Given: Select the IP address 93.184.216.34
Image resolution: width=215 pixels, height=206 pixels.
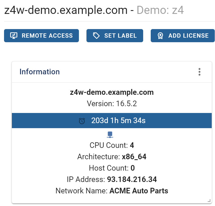Looking at the screenshot, I should [132, 179].
